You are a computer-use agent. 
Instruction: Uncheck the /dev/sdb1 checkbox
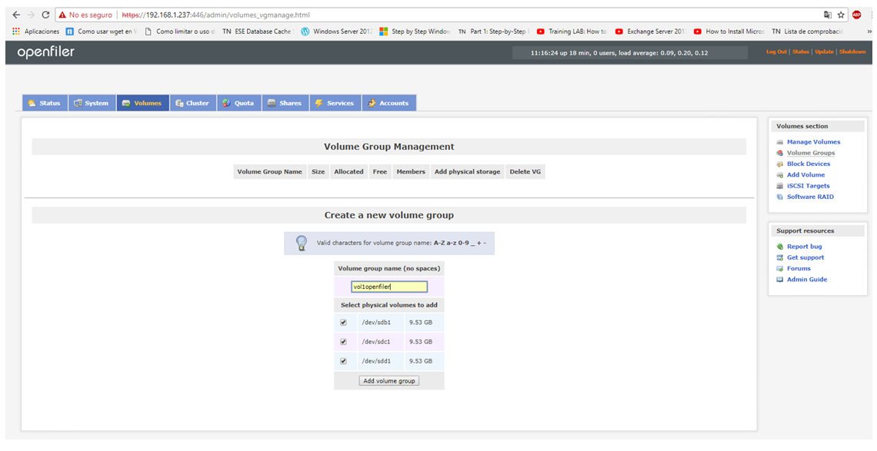[343, 323]
